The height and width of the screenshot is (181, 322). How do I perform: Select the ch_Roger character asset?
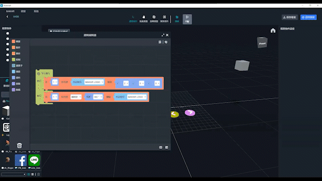(x=8, y=160)
